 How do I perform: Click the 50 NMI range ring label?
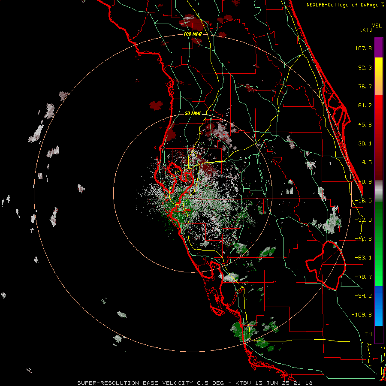[x=193, y=113]
